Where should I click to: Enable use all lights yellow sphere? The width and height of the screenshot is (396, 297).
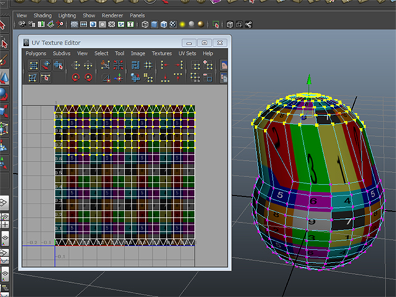182,25
